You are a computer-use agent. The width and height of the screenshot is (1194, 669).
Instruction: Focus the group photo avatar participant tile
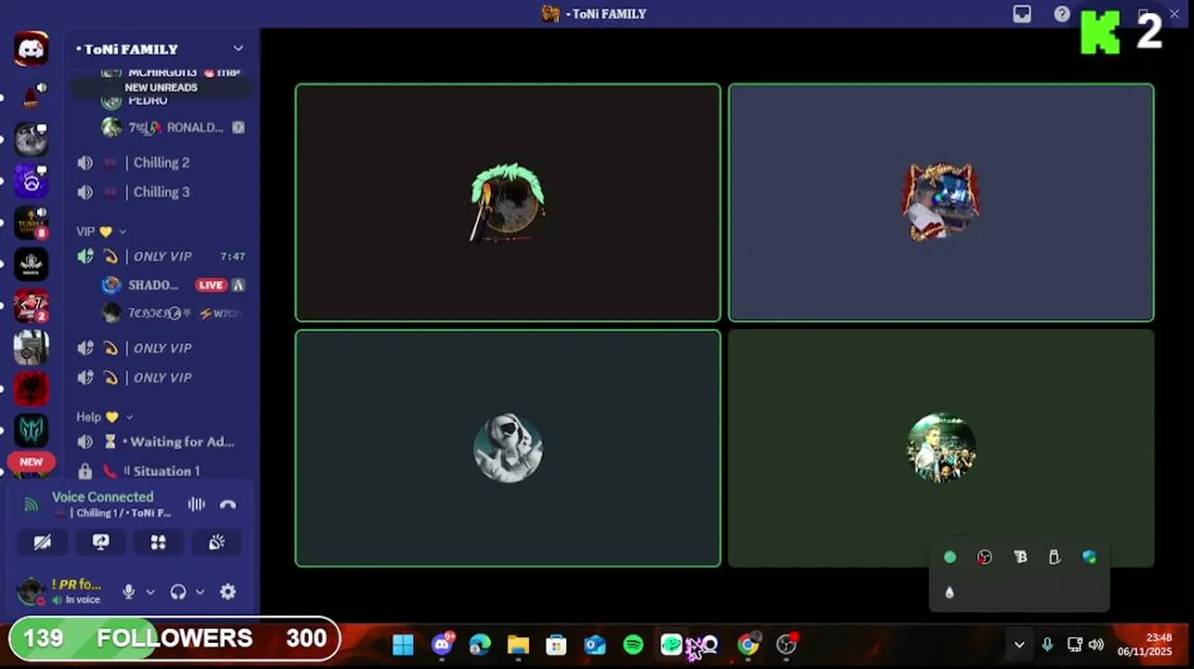(941, 448)
